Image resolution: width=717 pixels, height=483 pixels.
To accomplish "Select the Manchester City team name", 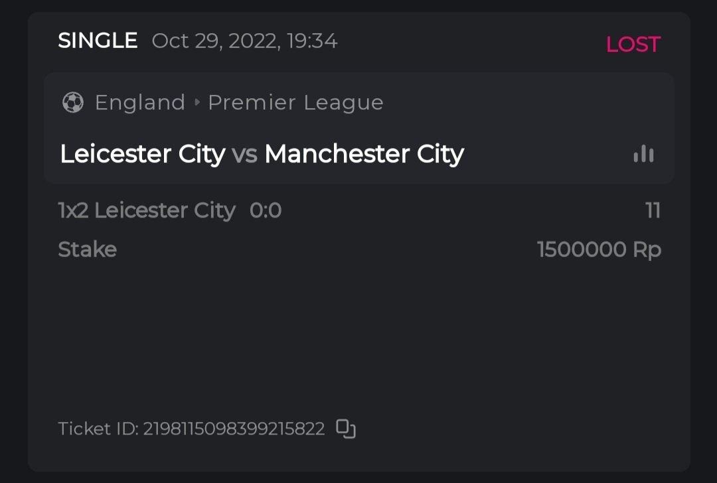I will coord(364,154).
